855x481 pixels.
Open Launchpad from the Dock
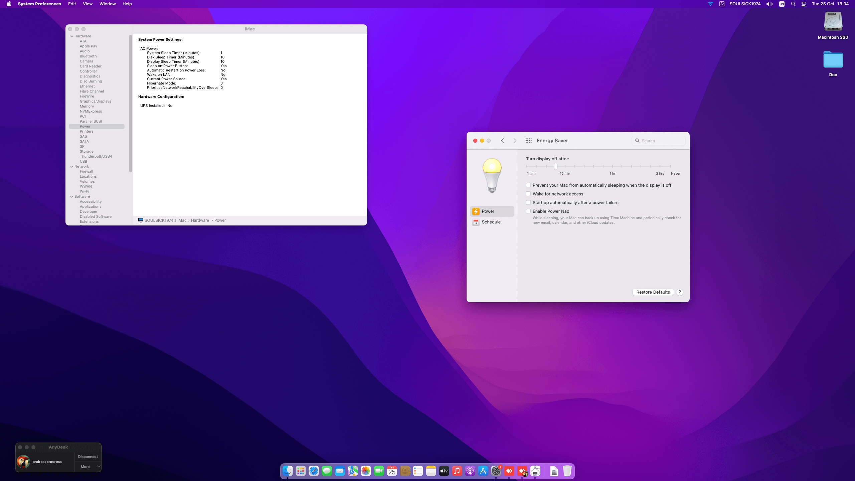click(x=301, y=471)
